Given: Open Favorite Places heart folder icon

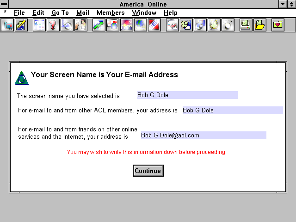Looking at the screenshot, I should [278, 25].
